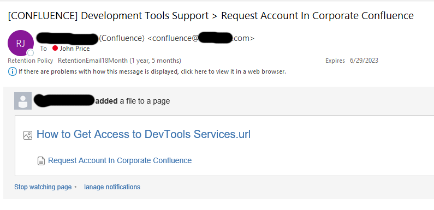434x210 pixels.
Task: Click the manage notifications link
Action: 112,187
